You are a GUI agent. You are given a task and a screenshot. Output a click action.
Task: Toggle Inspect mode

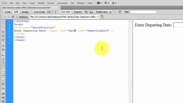click(x=78, y=12)
